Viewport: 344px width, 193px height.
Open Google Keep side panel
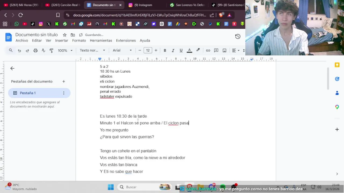click(337, 65)
